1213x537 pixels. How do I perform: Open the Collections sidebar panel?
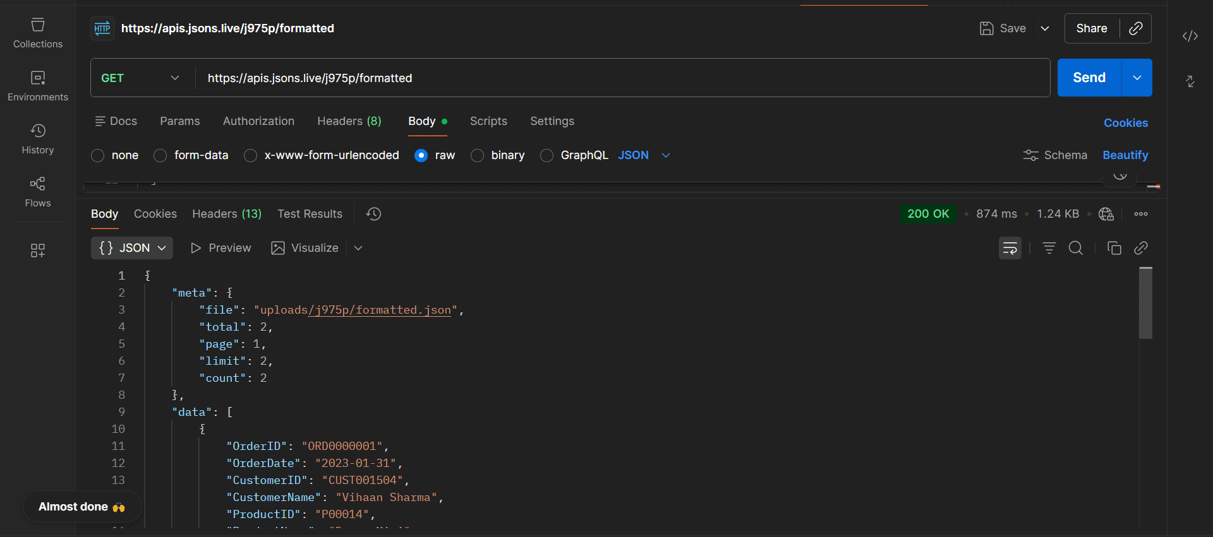point(38,33)
